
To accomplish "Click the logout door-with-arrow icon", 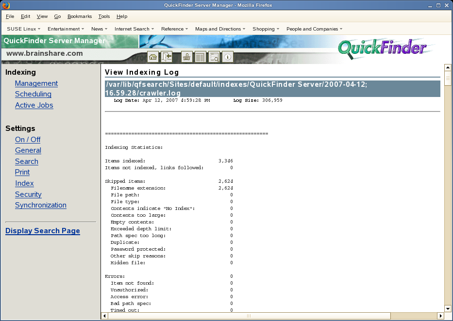I will point(167,57).
